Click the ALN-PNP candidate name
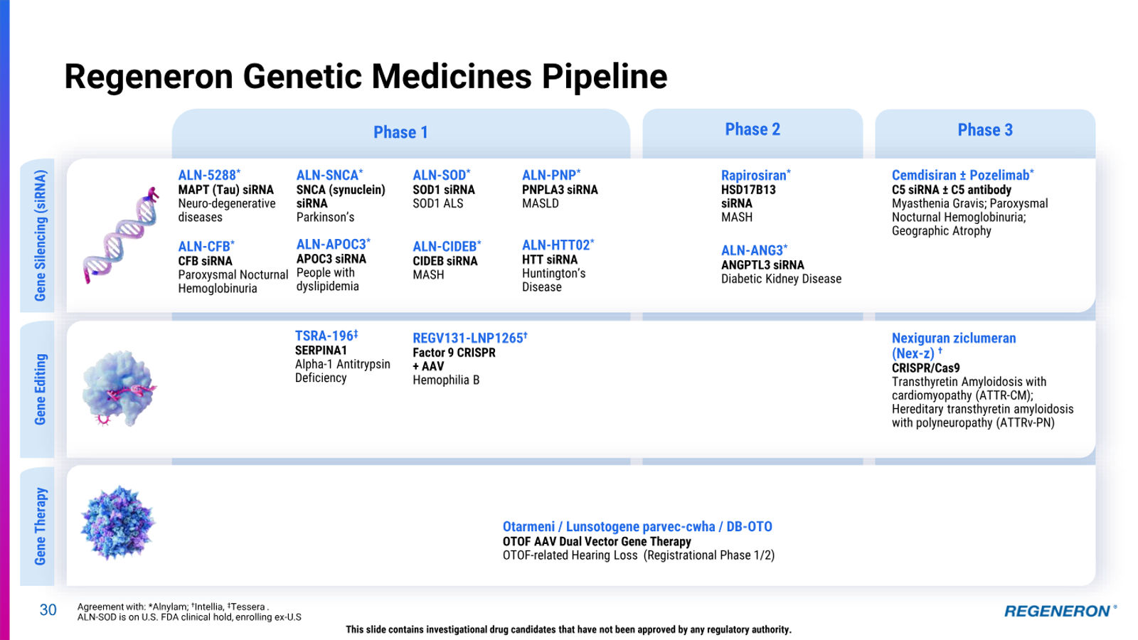 click(551, 175)
